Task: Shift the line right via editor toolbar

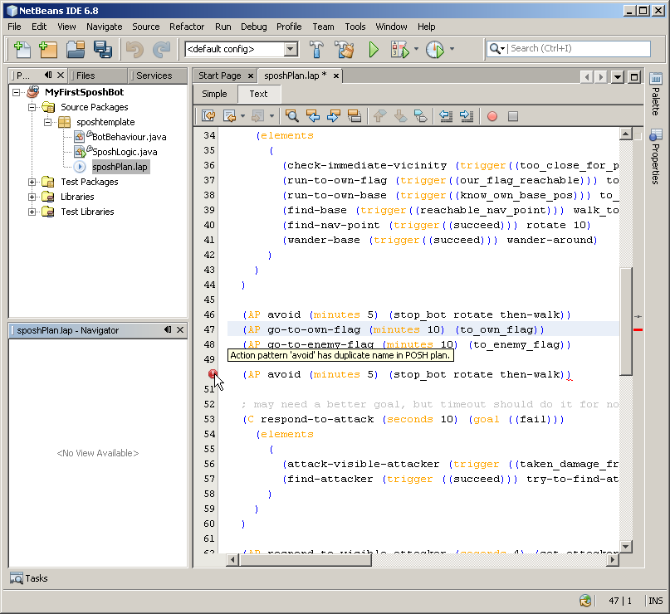Action: point(467,116)
